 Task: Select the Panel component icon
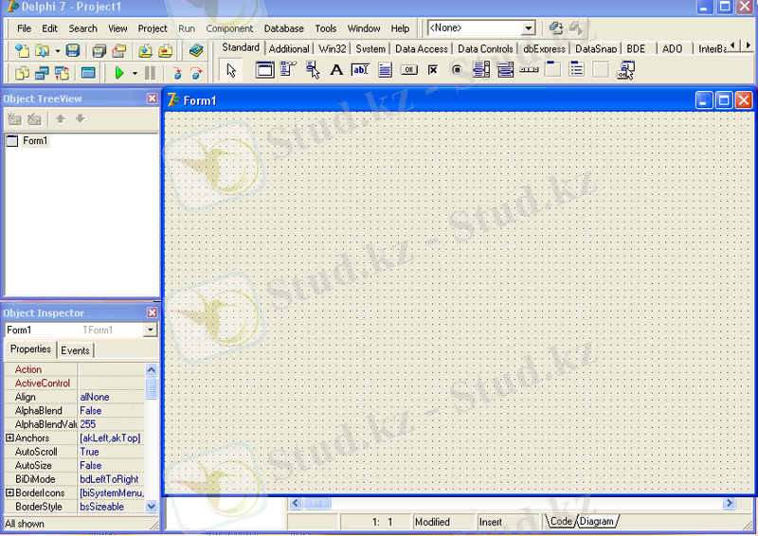coord(601,70)
